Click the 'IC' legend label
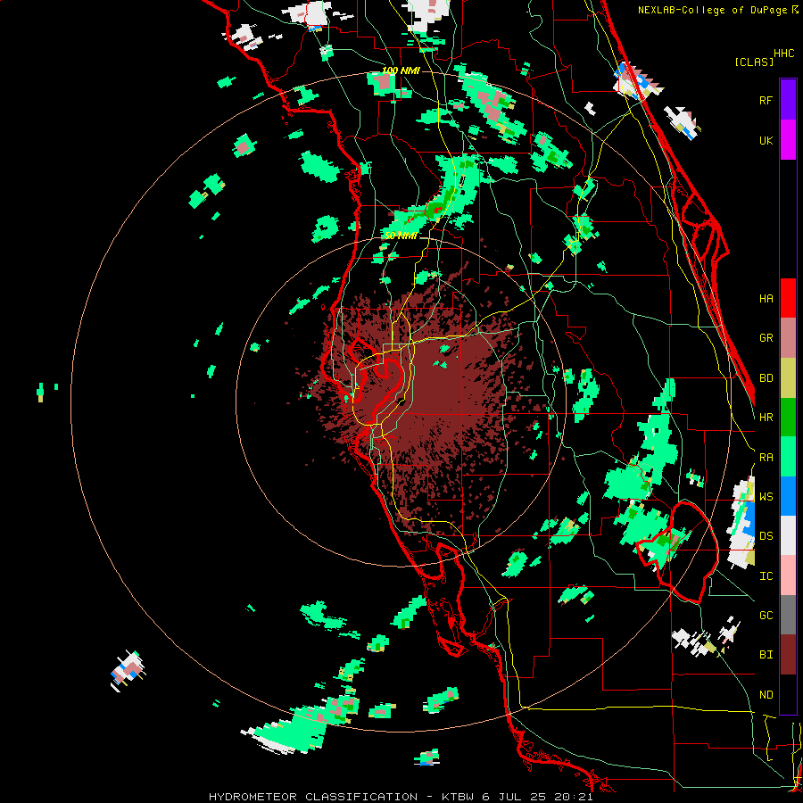The width and height of the screenshot is (803, 803). (x=766, y=576)
